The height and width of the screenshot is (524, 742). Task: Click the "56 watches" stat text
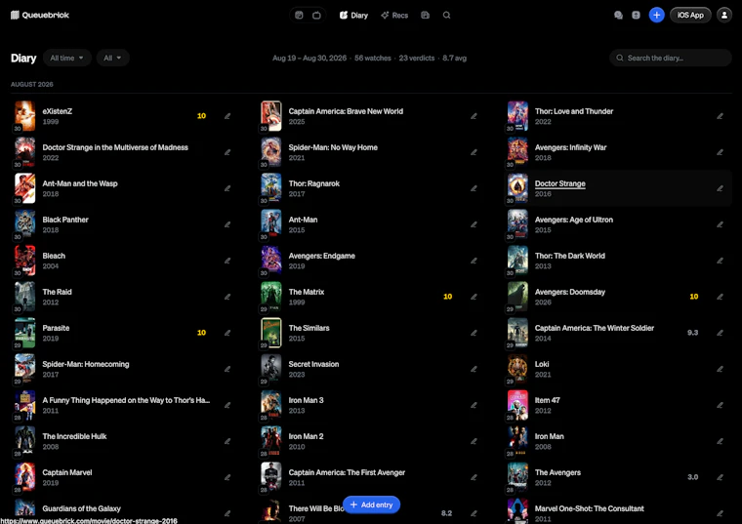(x=373, y=59)
